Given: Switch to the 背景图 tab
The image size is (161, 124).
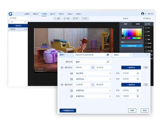Looking at the screenshot, I should click(138, 24).
